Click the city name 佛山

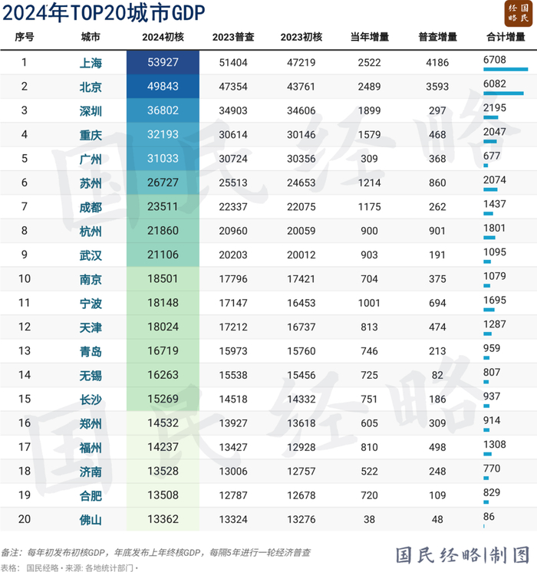(91, 520)
